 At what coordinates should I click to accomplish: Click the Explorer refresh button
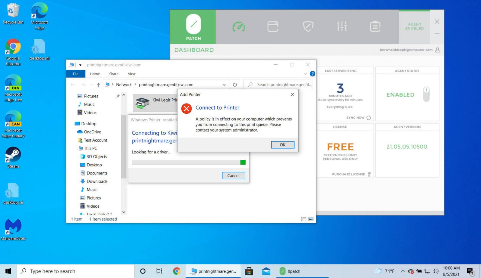click(x=235, y=85)
